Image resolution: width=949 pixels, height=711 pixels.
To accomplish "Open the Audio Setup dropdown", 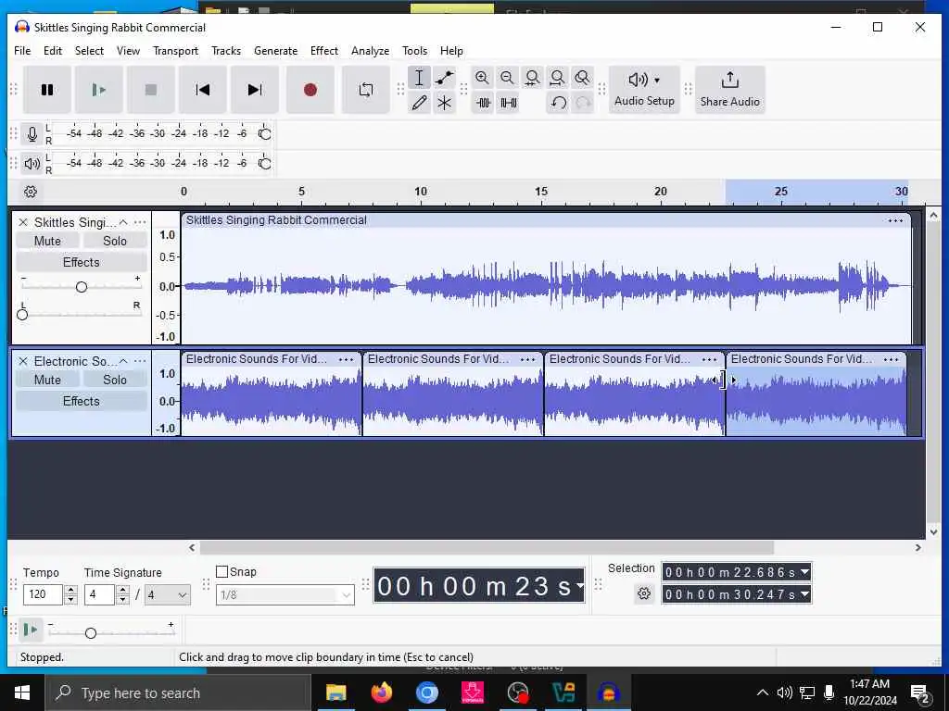I will (645, 90).
